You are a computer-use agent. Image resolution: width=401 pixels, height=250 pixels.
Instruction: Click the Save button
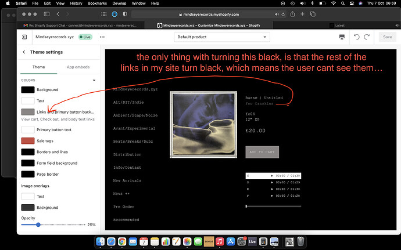click(x=387, y=37)
